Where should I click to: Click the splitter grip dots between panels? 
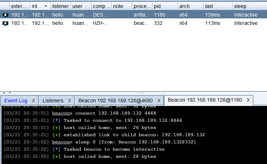point(141,93)
